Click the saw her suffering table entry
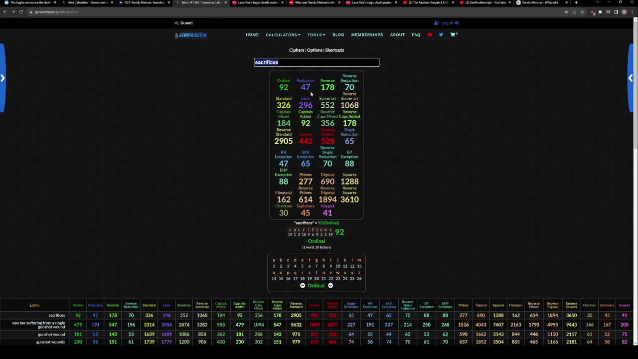Image resolution: width=638 pixels, height=359 pixels. click(x=38, y=325)
